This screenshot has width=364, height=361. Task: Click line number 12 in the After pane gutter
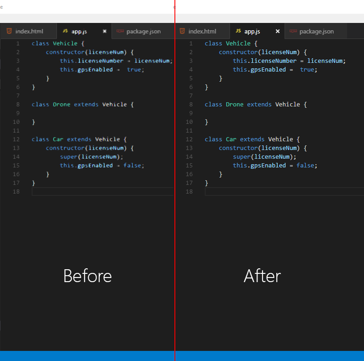click(189, 139)
